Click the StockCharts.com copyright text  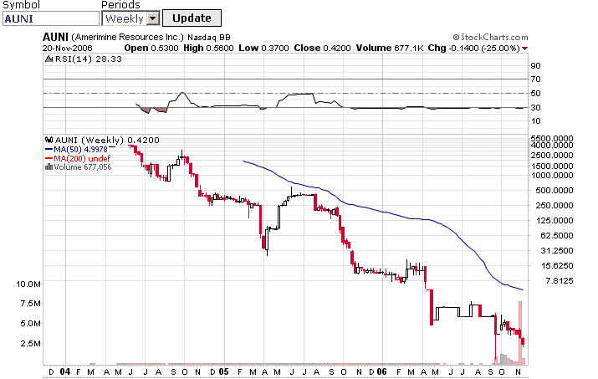point(490,37)
